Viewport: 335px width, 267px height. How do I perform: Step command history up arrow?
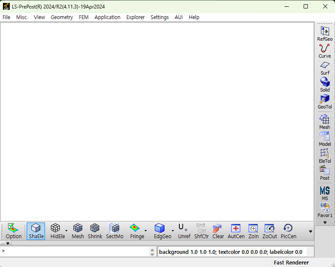(x=152, y=250)
